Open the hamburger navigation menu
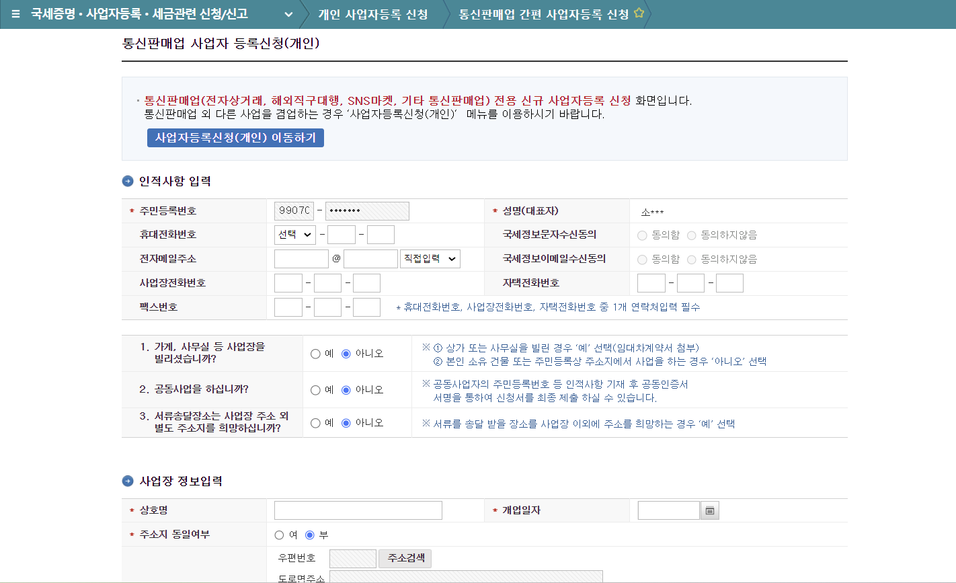Image resolution: width=956 pixels, height=583 pixels. (15, 13)
